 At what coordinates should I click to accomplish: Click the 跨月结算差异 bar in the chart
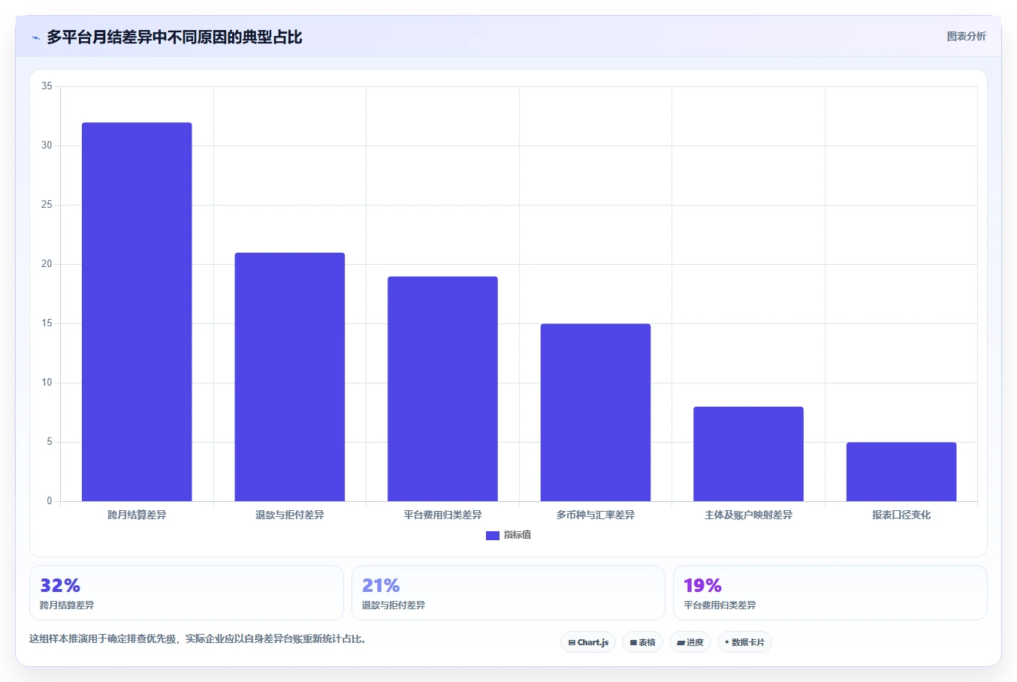click(x=137, y=312)
